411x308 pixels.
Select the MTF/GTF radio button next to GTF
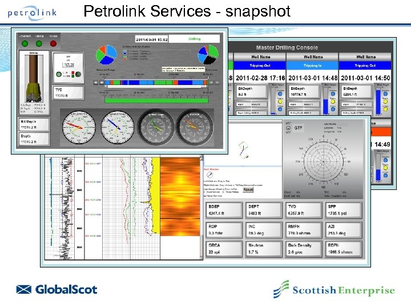[x=288, y=128]
